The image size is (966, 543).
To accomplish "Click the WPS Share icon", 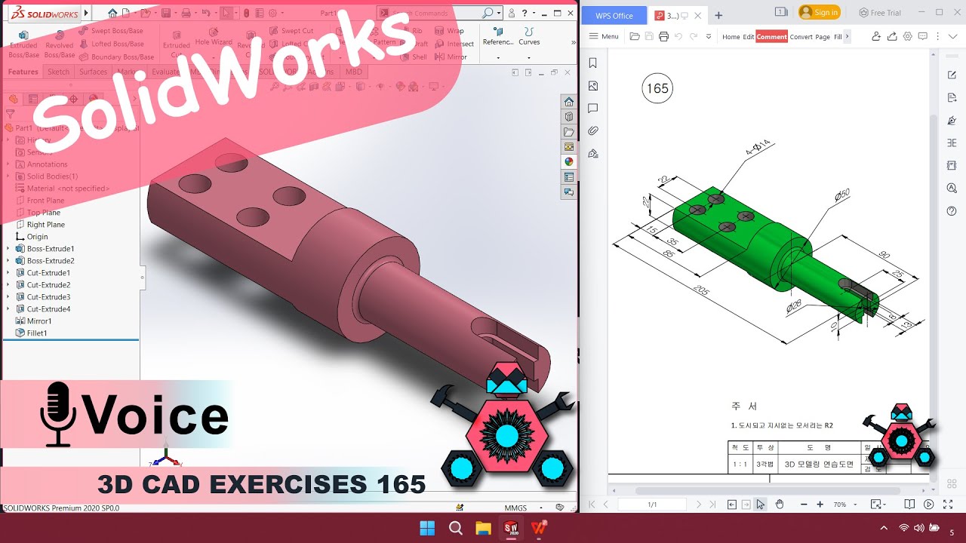I will coord(891,36).
